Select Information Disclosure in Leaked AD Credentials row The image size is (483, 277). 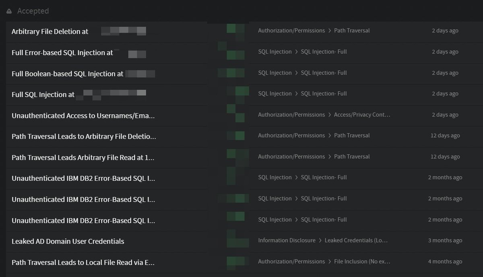click(x=287, y=240)
